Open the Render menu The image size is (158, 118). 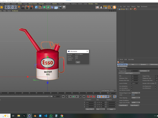point(20,4)
